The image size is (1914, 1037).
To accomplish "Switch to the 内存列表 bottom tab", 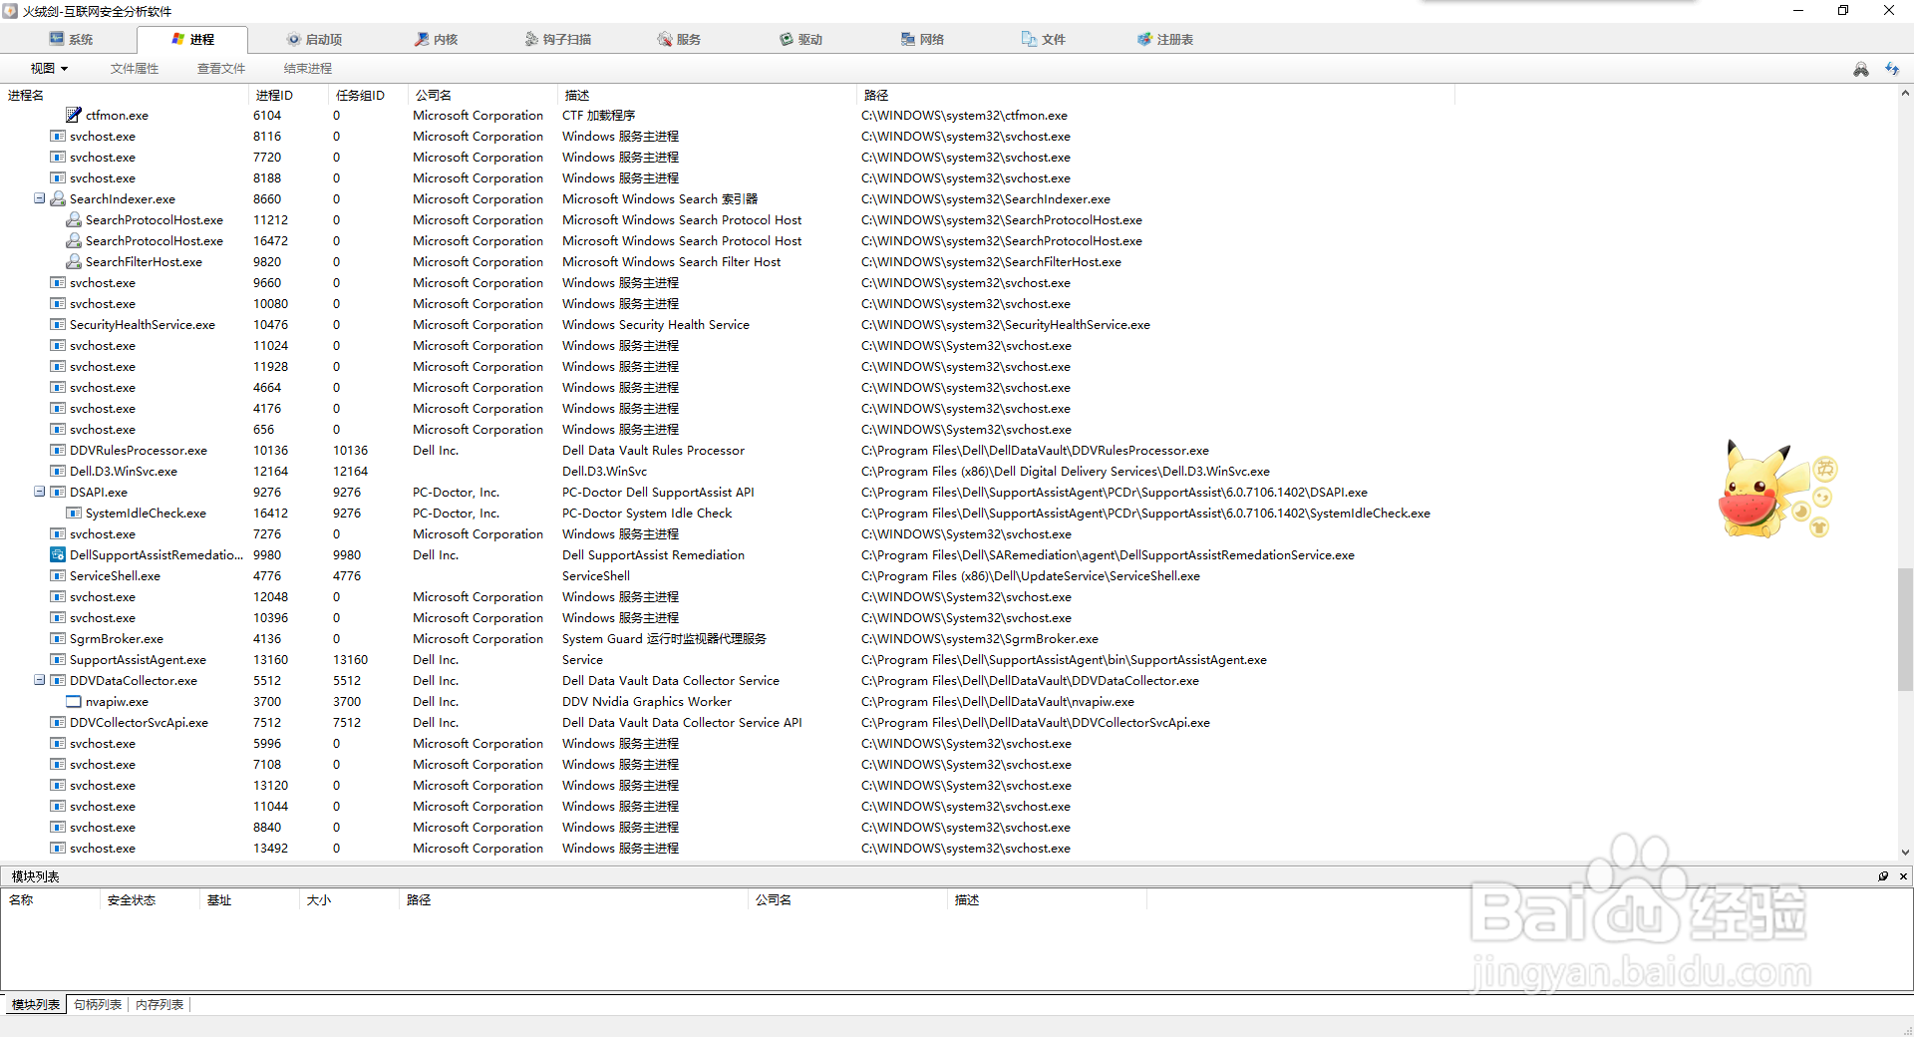I will tap(159, 1004).
